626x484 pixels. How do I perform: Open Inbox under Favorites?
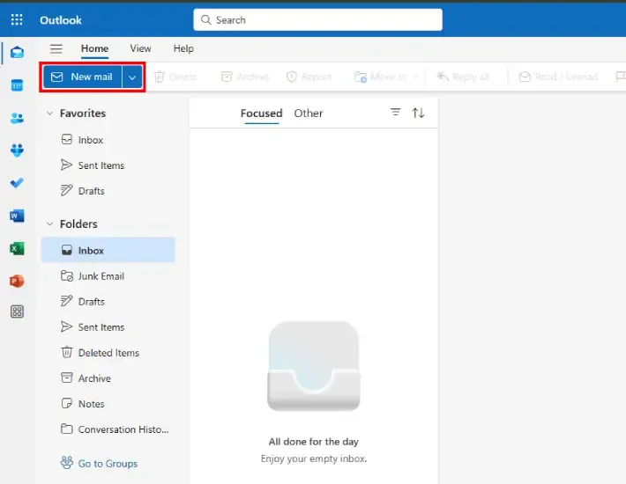108,140
